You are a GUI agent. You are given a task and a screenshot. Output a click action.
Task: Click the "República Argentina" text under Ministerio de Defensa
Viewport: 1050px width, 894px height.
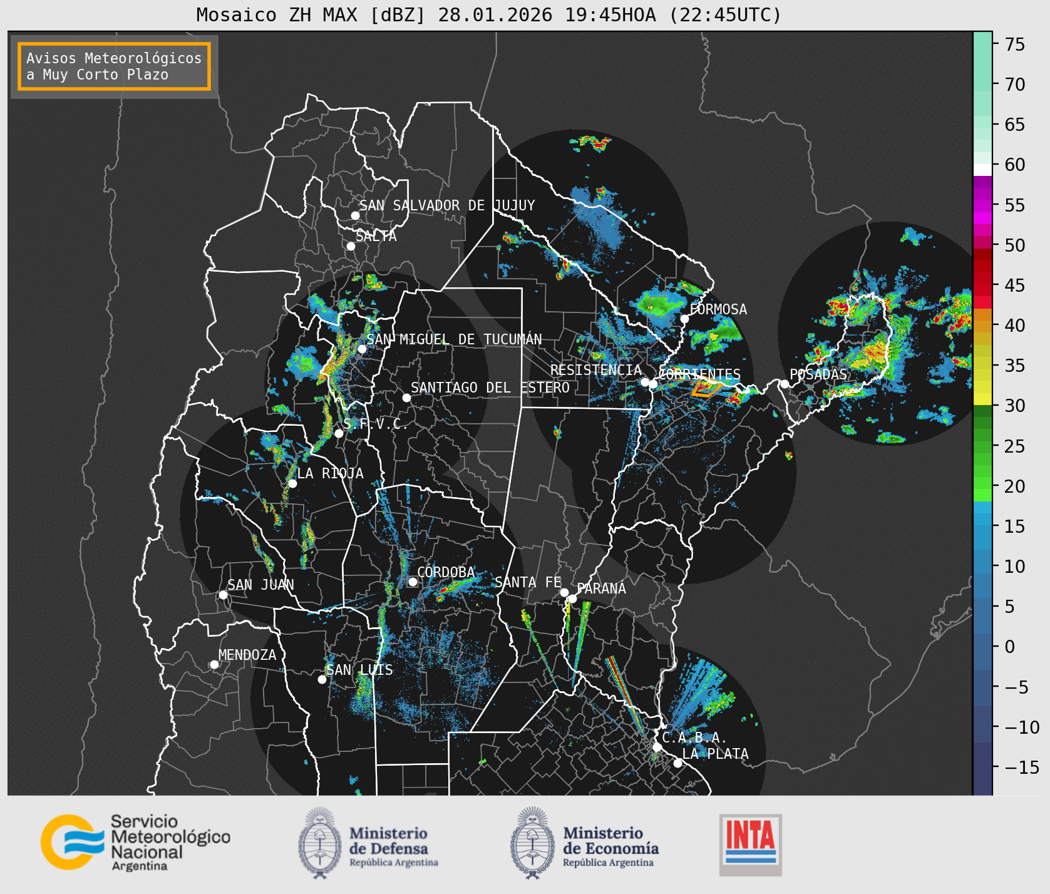point(394,863)
